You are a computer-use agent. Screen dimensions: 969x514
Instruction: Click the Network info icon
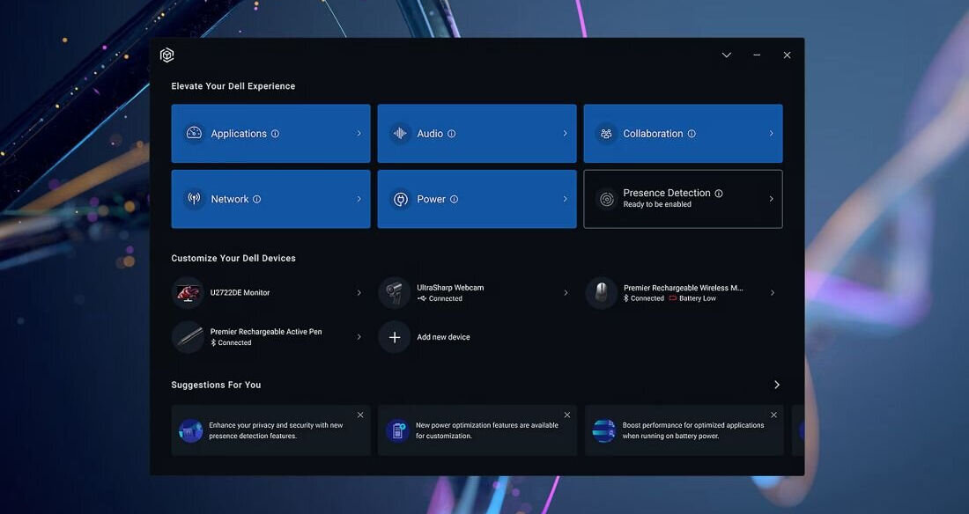pyautogui.click(x=257, y=200)
